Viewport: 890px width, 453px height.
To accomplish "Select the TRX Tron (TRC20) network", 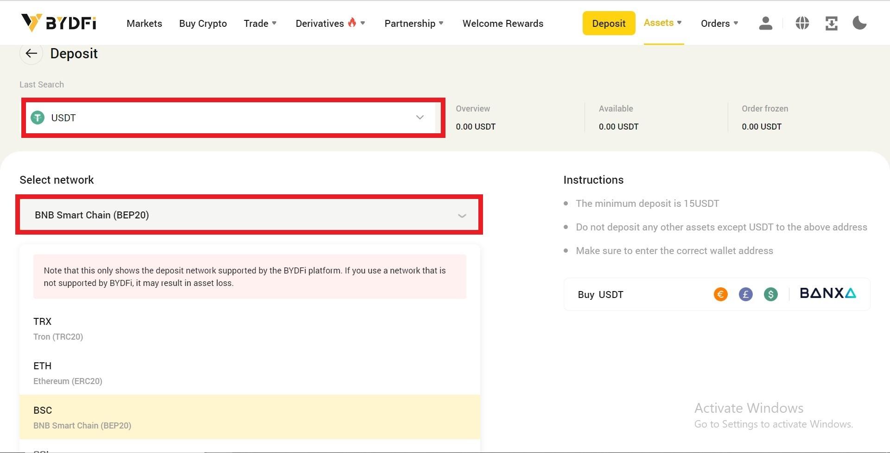I will [250, 329].
